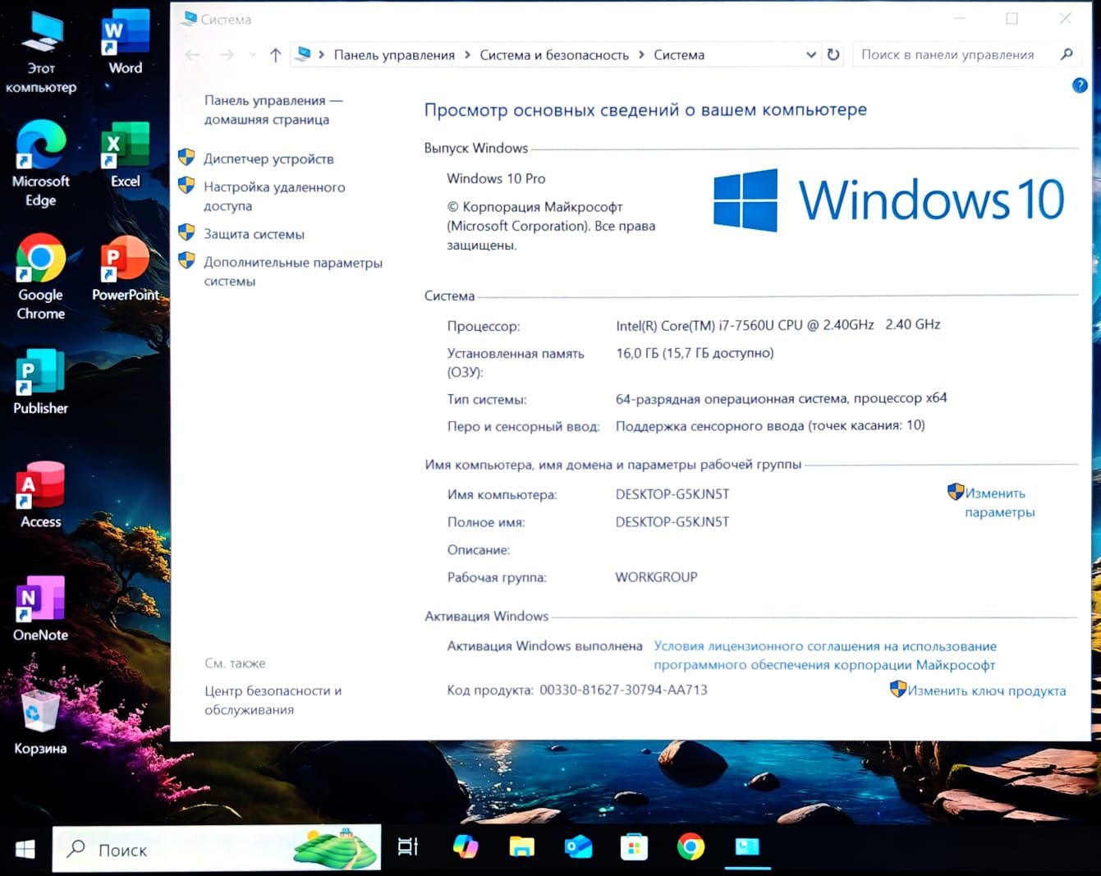1101x876 pixels.
Task: Click the Система window title icon
Action: (x=190, y=18)
